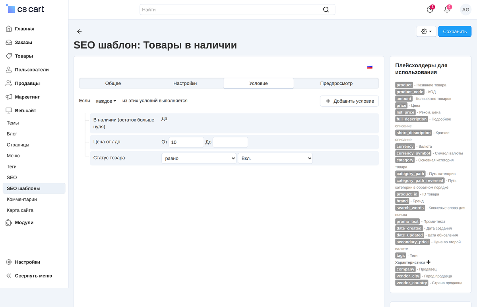
Task: Open the AG user avatar menu
Action: [x=465, y=10]
